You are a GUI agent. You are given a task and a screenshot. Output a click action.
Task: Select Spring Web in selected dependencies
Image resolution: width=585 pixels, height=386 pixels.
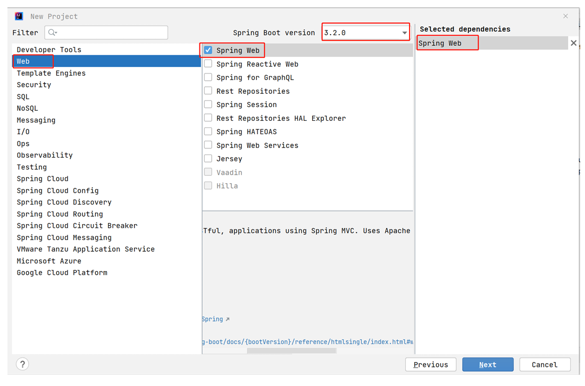(x=492, y=43)
